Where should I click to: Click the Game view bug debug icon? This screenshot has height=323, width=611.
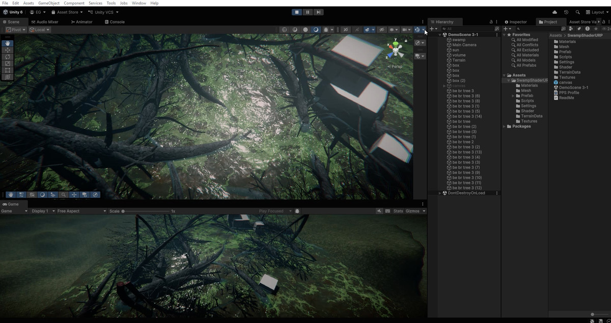[x=297, y=211]
